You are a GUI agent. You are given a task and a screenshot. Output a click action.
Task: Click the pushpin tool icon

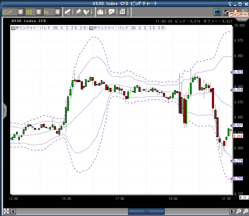[78, 12]
